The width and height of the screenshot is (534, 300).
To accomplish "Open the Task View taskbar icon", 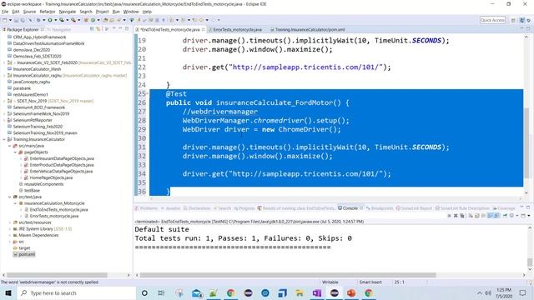I will tap(161, 292).
